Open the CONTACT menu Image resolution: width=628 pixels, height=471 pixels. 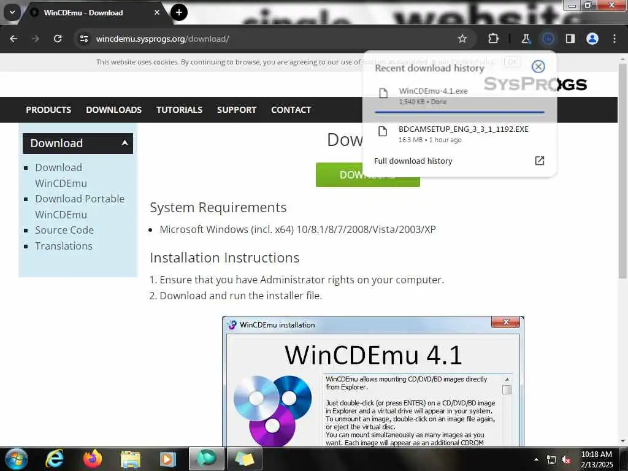(x=291, y=110)
